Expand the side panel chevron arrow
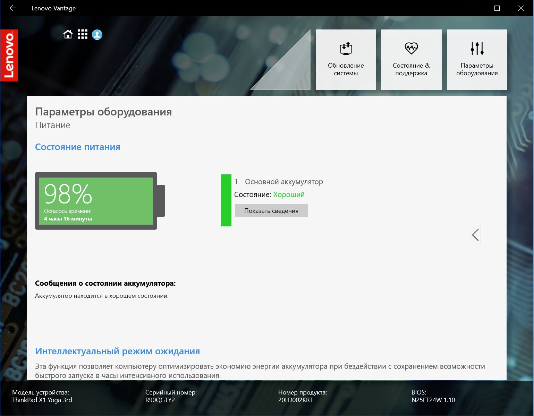Image resolution: width=534 pixels, height=416 pixels. point(476,235)
